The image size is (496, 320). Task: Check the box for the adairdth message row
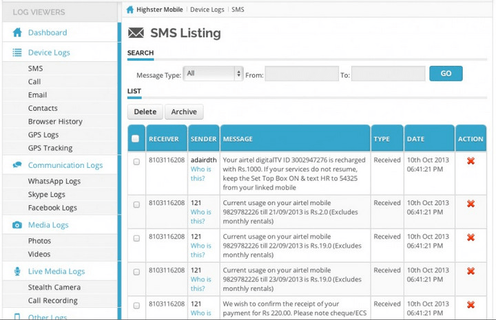coord(136,162)
